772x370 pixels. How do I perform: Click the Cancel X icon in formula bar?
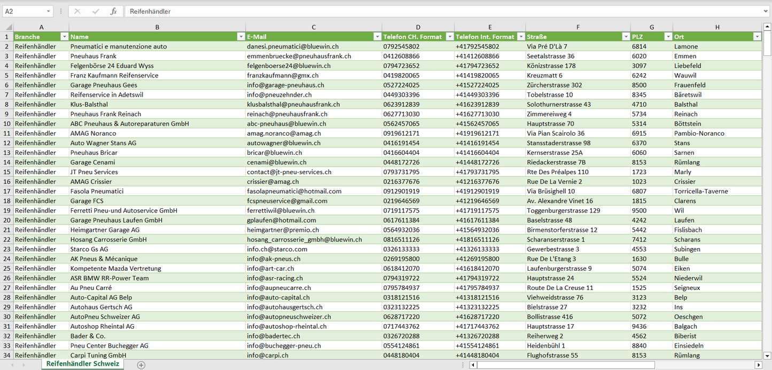77,11
